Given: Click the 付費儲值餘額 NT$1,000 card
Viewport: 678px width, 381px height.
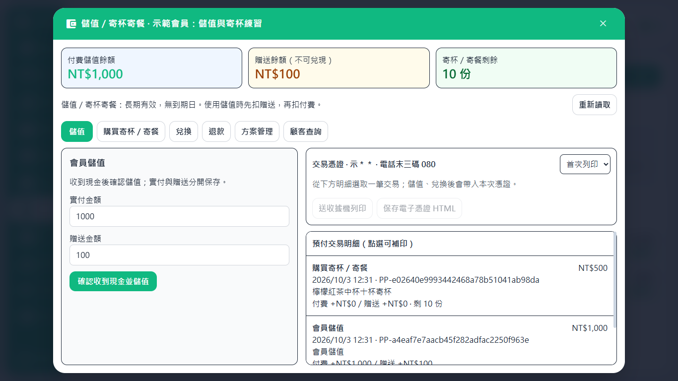Looking at the screenshot, I should coord(151,68).
